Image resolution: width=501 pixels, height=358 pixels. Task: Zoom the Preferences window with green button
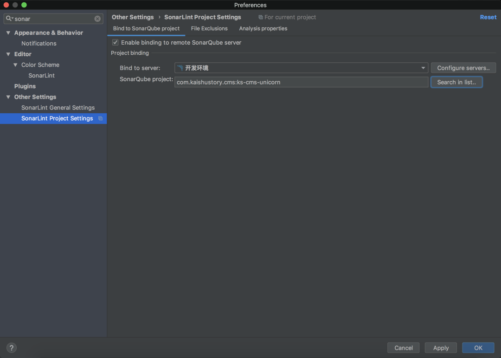point(24,5)
